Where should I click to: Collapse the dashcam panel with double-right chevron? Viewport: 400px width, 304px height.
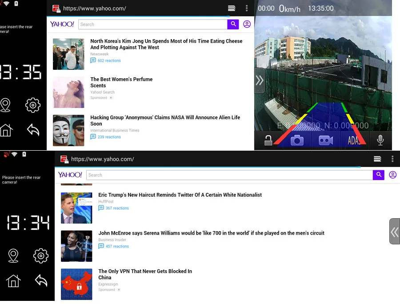(260, 80)
